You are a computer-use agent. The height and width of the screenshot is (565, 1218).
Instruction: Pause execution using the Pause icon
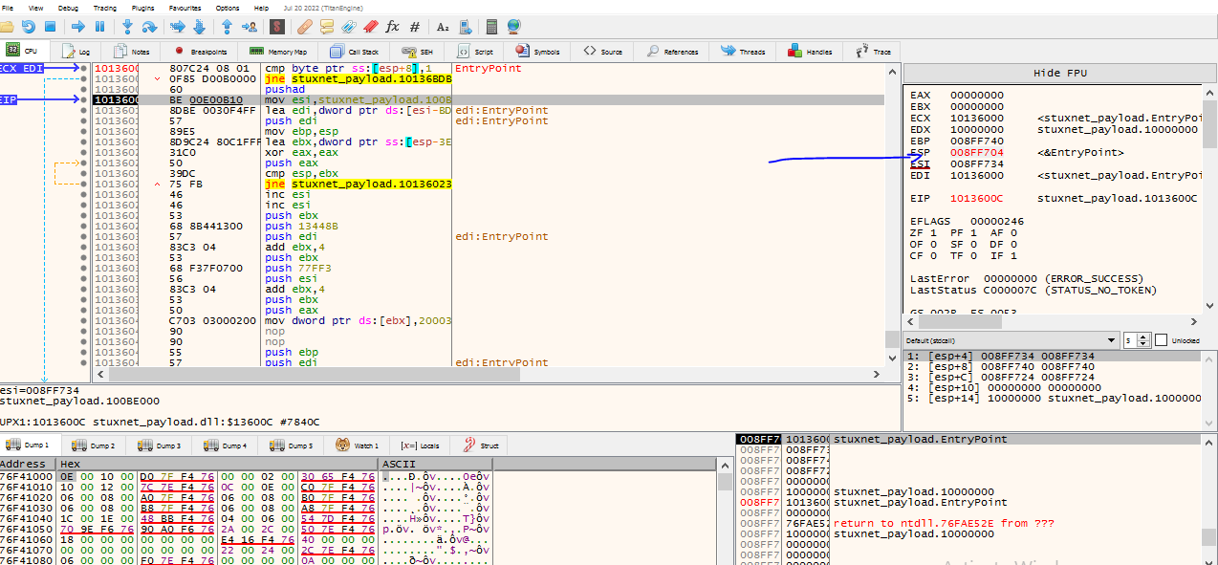(x=99, y=26)
